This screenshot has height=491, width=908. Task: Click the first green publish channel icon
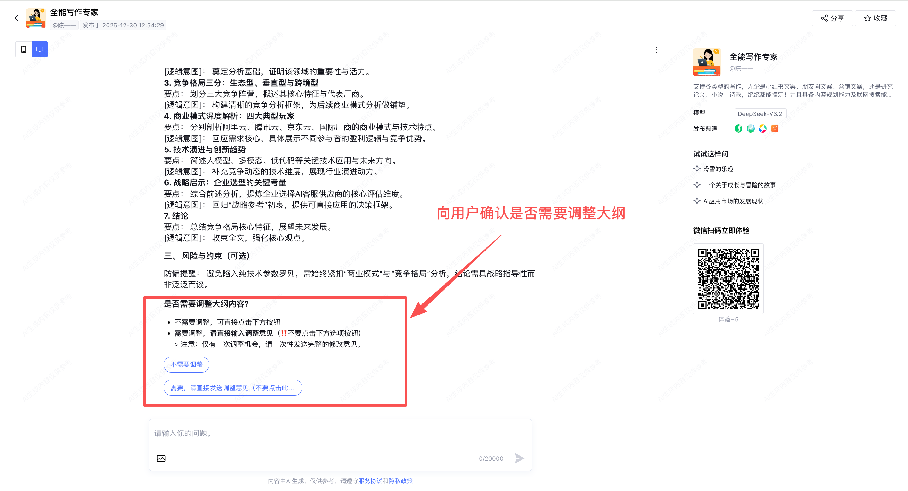point(738,129)
